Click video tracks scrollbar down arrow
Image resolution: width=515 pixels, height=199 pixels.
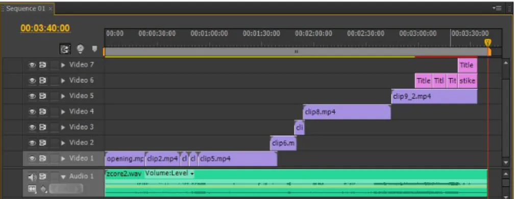tap(506, 163)
